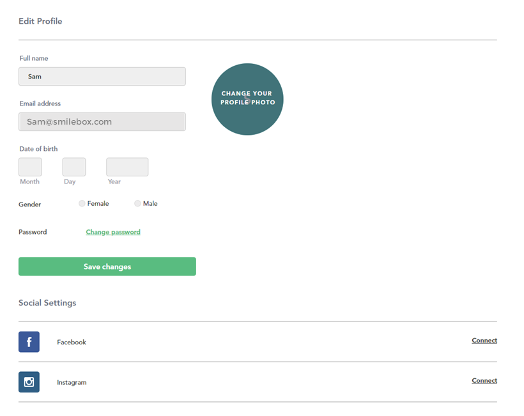Click the Gender label
The width and height of the screenshot is (524, 416).
(30, 204)
